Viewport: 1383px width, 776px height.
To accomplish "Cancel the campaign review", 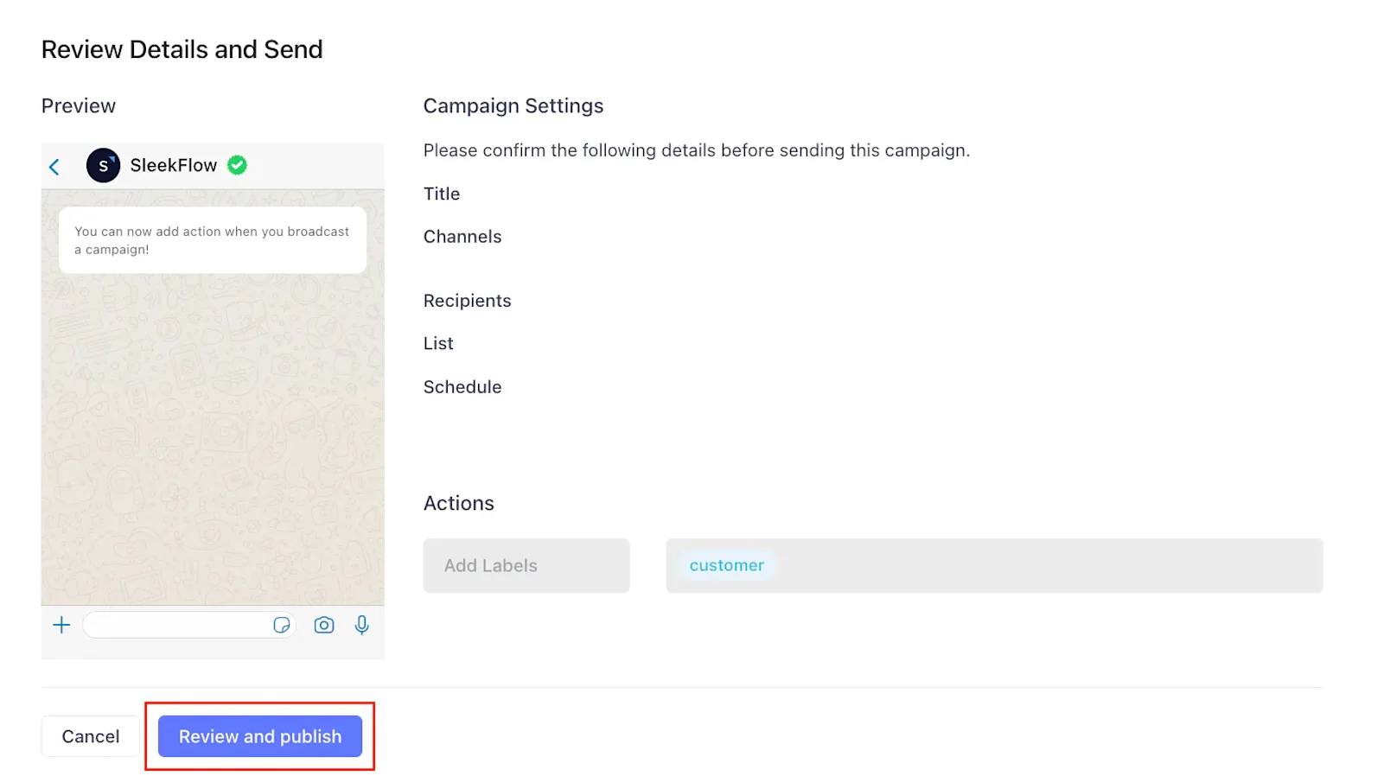I will pos(89,735).
